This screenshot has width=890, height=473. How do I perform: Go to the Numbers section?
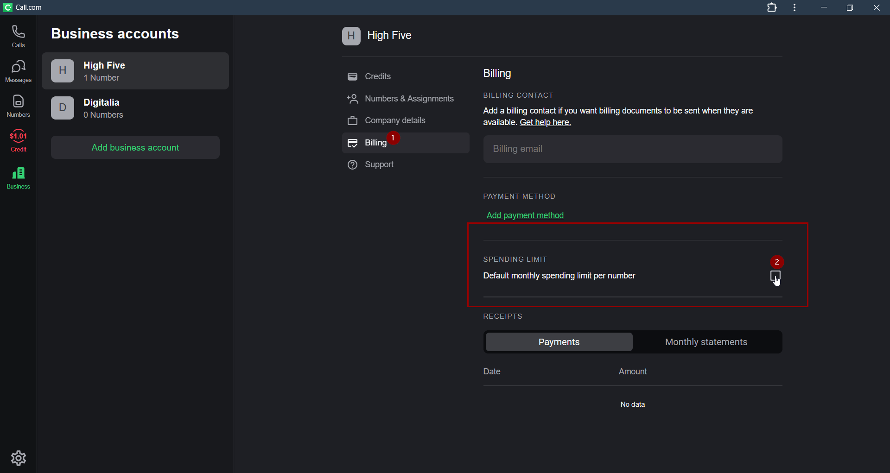[18, 106]
